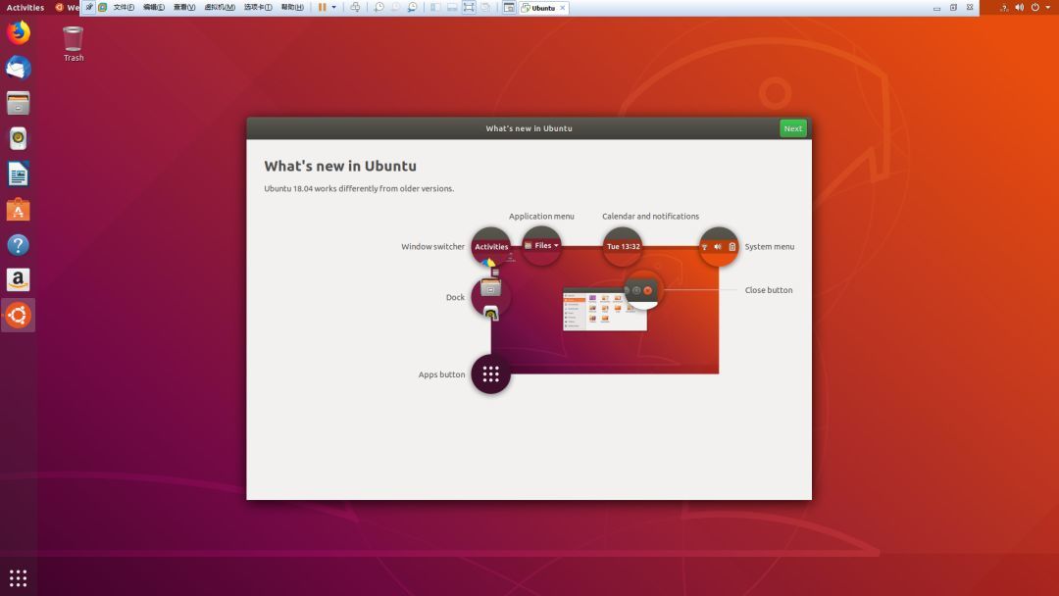
Task: Launch Amazon from the dock
Action: click(x=18, y=280)
